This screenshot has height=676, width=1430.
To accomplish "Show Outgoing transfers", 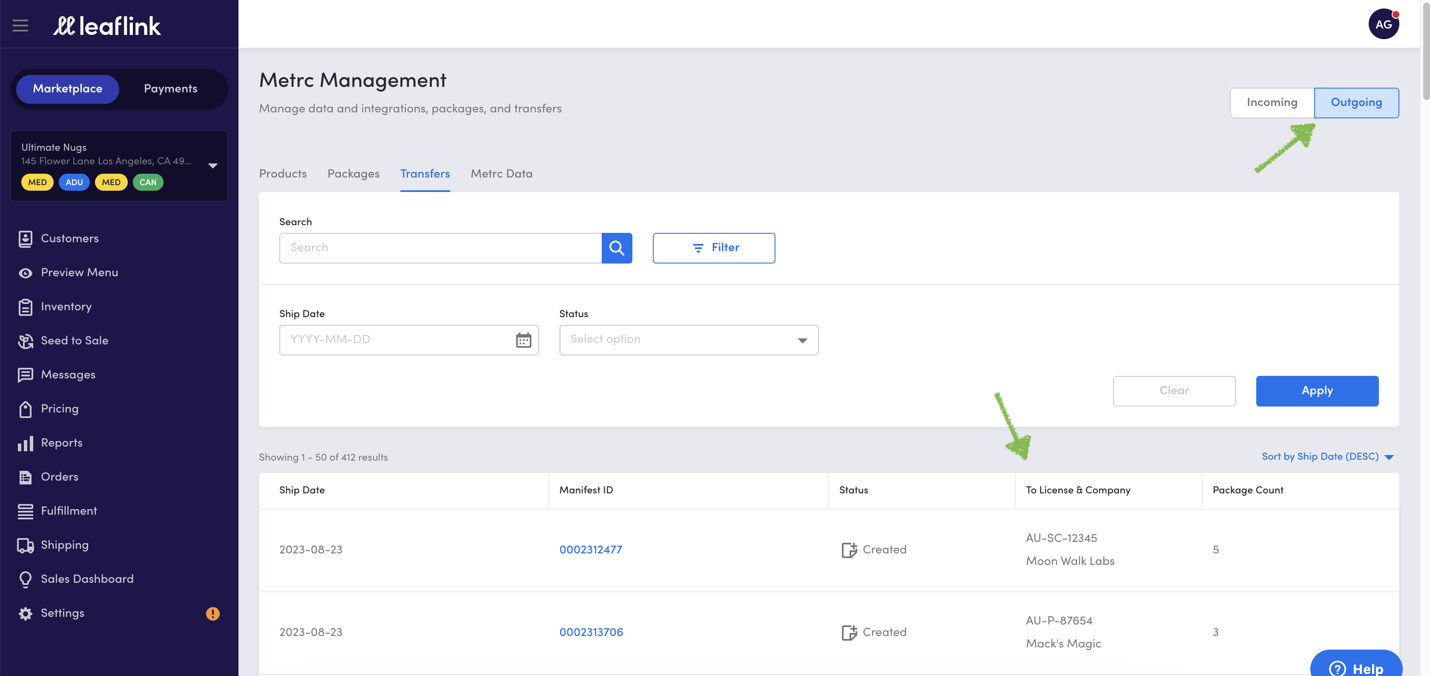I will [x=1356, y=103].
